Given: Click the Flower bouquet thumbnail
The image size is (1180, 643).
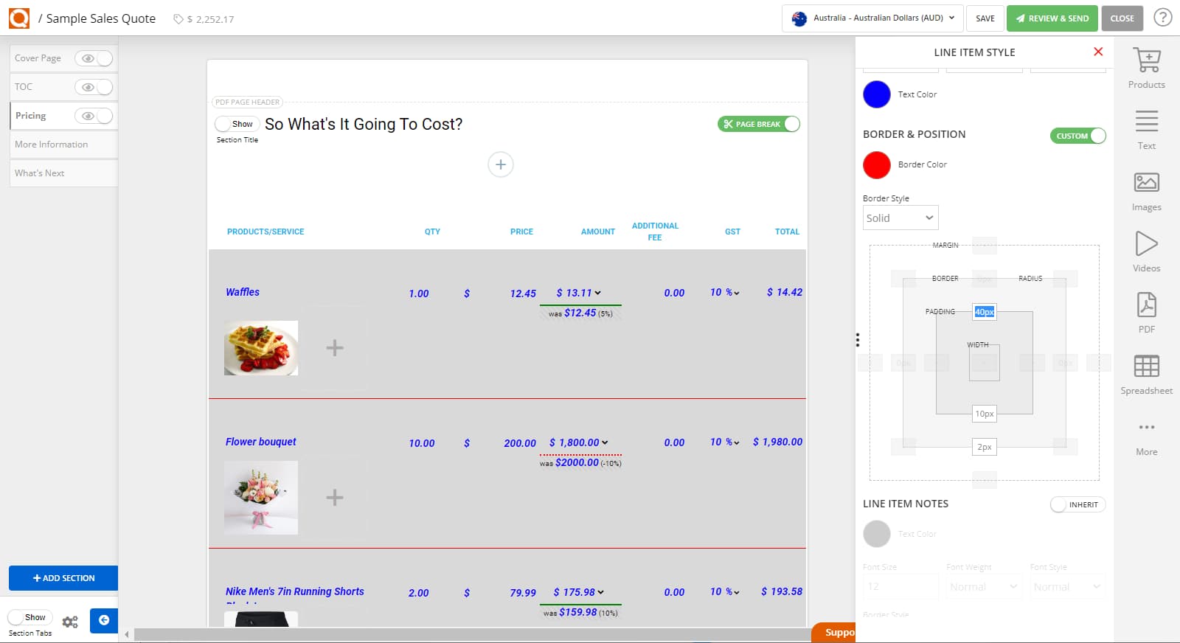Looking at the screenshot, I should pos(261,498).
